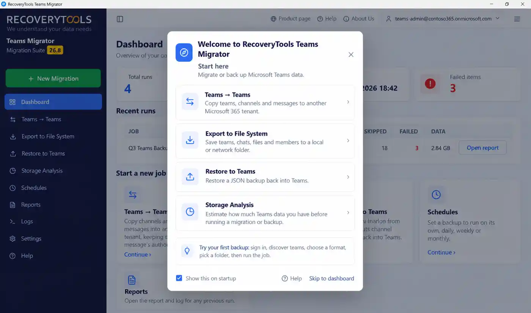531x313 pixels.
Task: Expand the Restore to Teams chevron in the dialog
Action: pyautogui.click(x=348, y=177)
